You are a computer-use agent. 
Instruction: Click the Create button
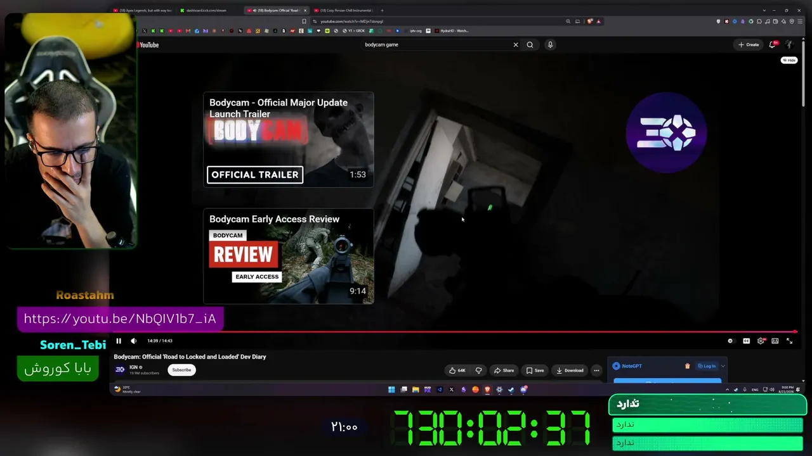(749, 45)
